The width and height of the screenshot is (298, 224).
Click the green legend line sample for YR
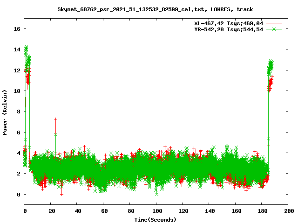(274, 29)
